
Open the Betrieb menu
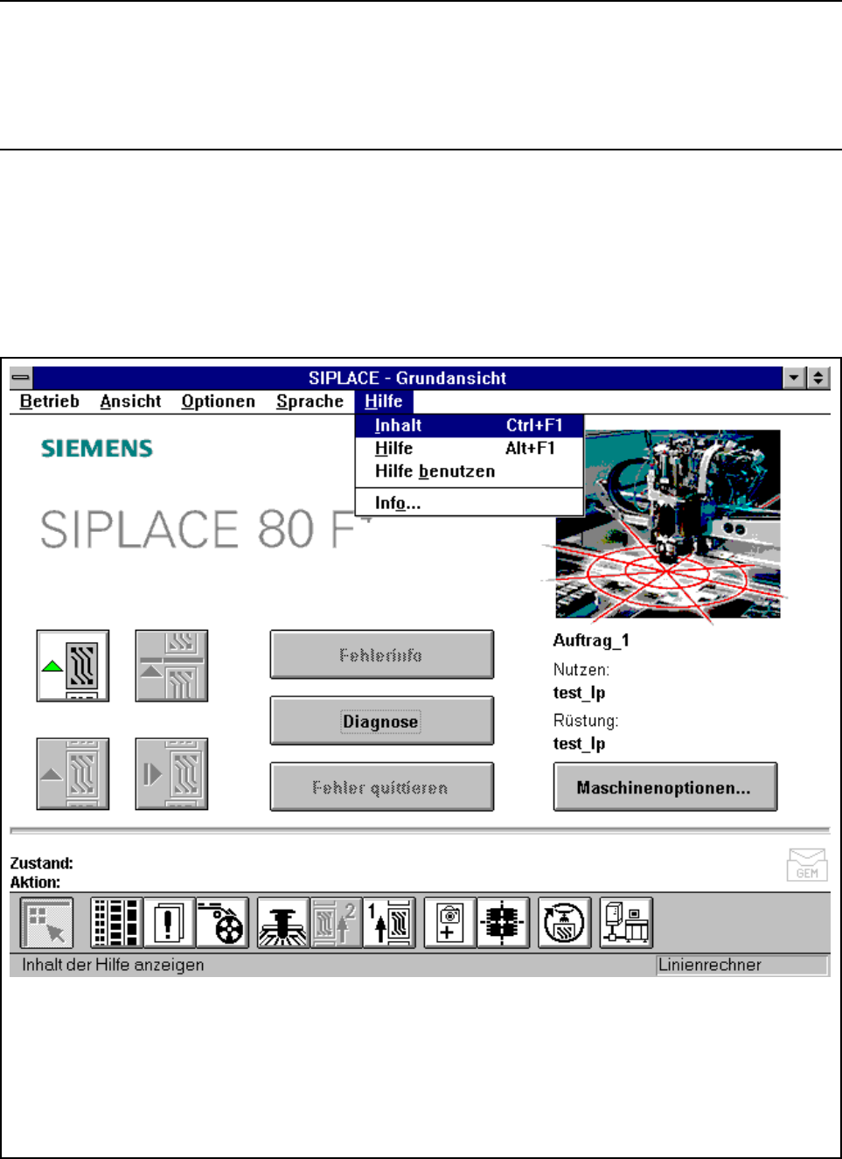50,401
